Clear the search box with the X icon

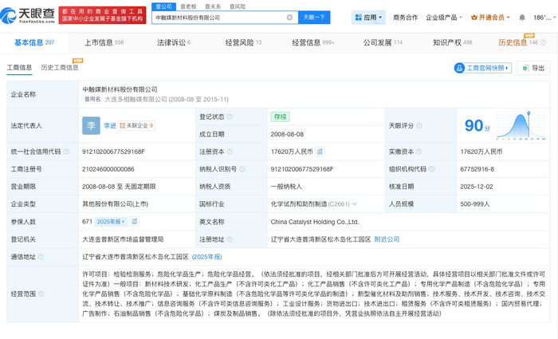289,18
